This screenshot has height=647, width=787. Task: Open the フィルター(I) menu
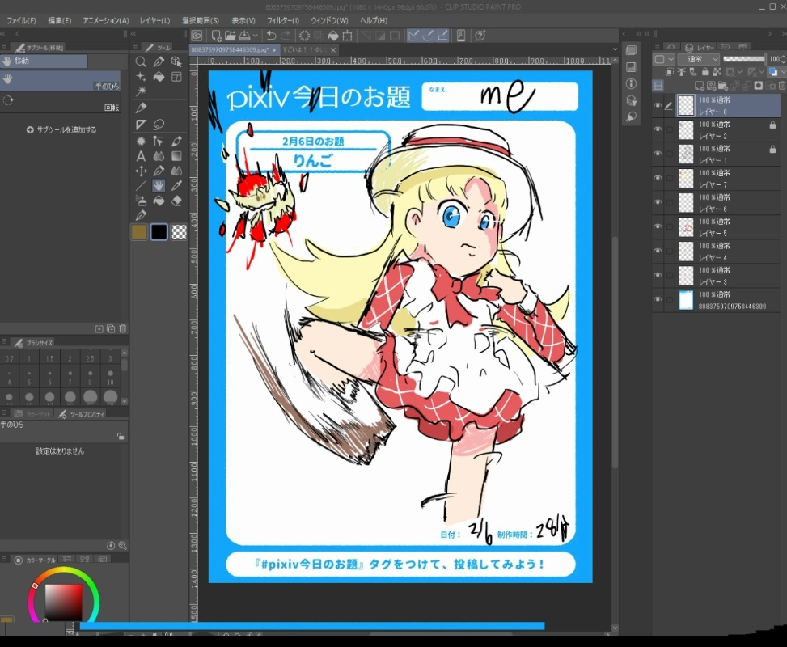tap(282, 20)
